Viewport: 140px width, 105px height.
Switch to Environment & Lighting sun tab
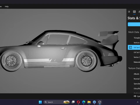pyautogui.click(x=129, y=12)
